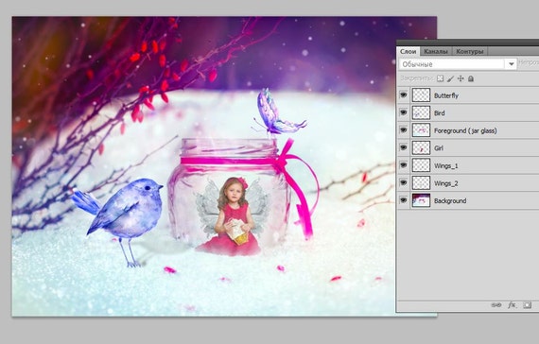The height and width of the screenshot is (344, 539).
Task: Toggle visibility of the Girl layer
Action: 404,147
